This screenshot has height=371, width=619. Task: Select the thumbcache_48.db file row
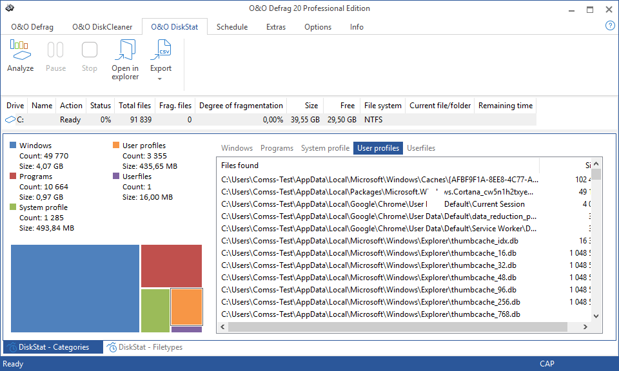coord(404,278)
